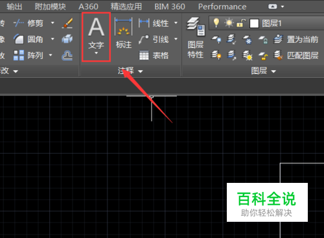Click the 图层1 white color swatch
The height and width of the screenshot is (238, 324).
254,23
